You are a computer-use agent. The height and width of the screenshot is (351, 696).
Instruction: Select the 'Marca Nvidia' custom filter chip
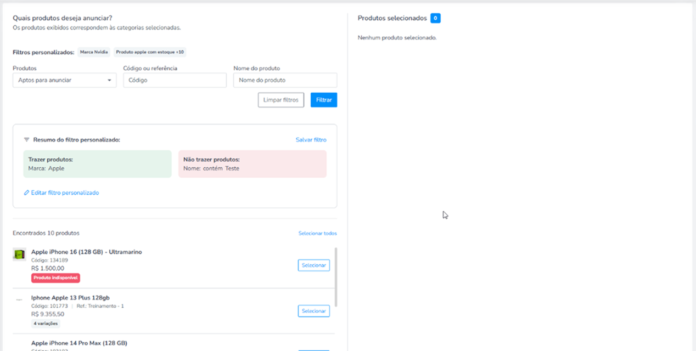coord(94,52)
